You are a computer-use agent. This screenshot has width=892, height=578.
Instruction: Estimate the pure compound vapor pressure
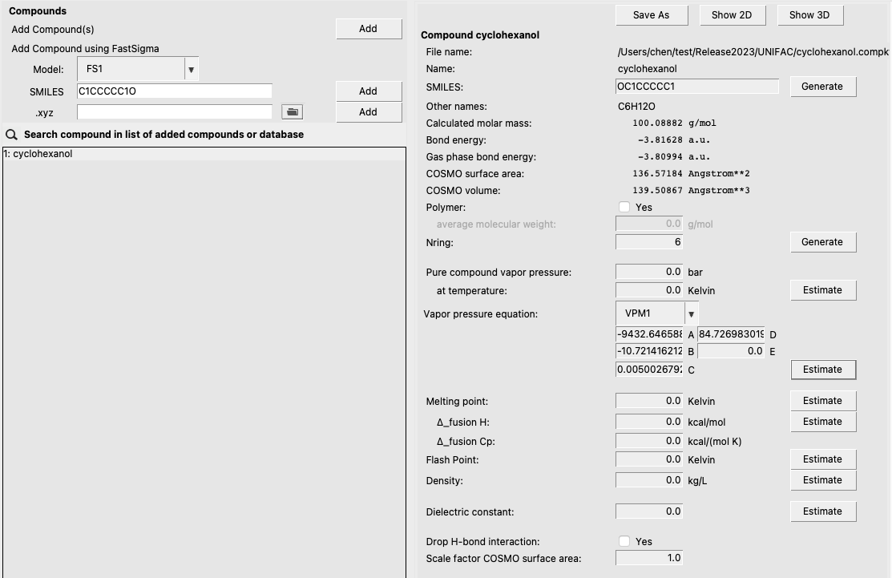click(x=822, y=290)
